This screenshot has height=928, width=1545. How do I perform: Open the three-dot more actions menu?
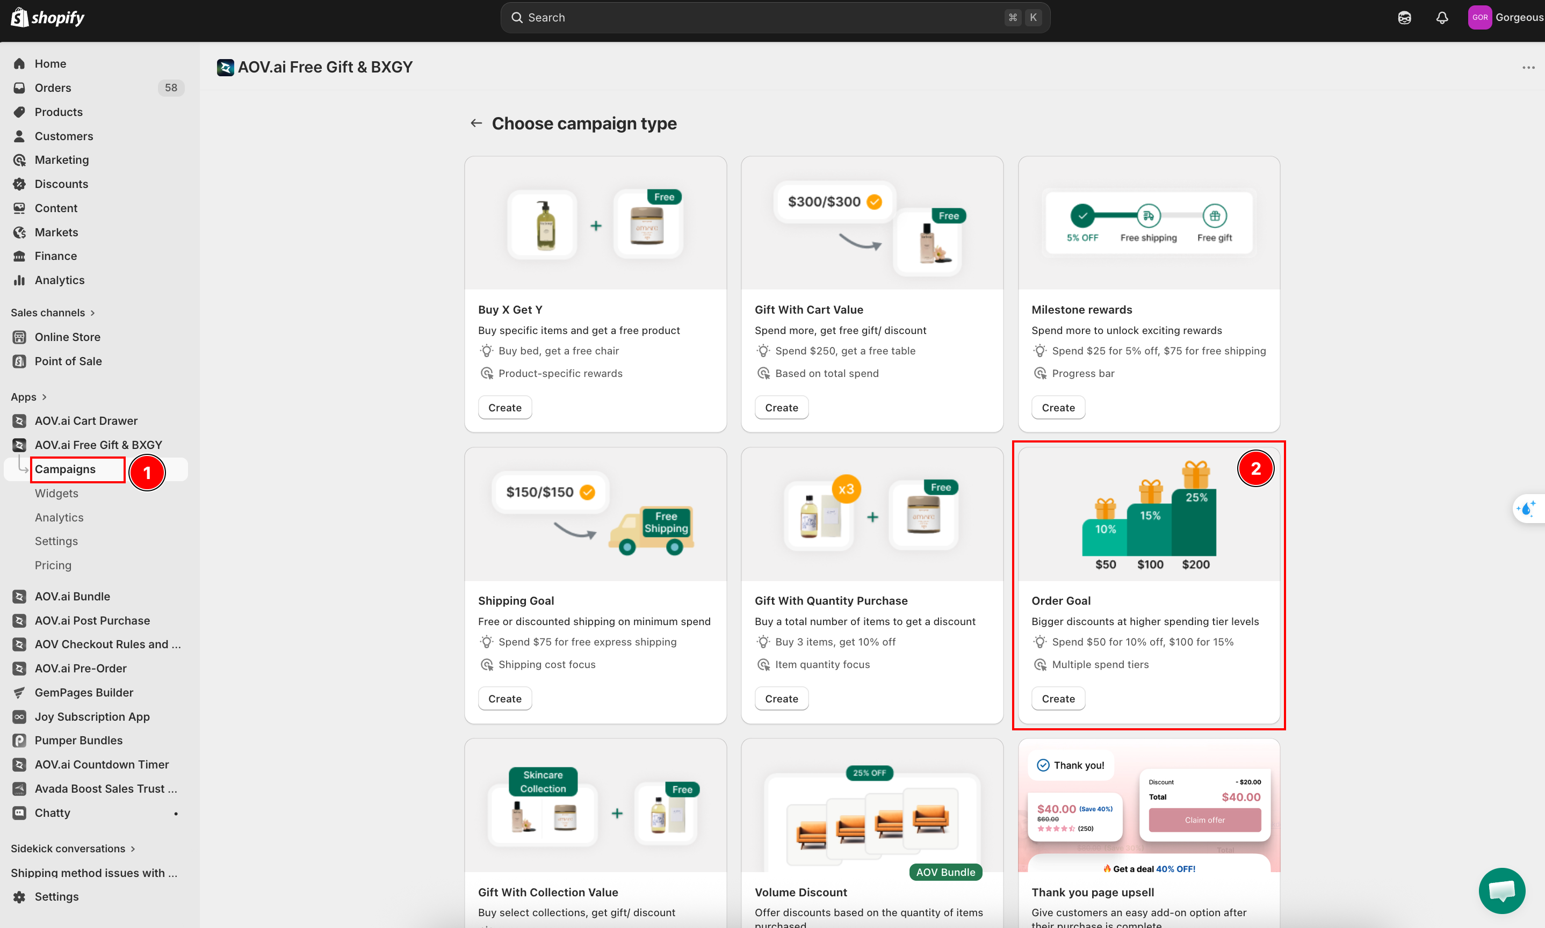1528,68
